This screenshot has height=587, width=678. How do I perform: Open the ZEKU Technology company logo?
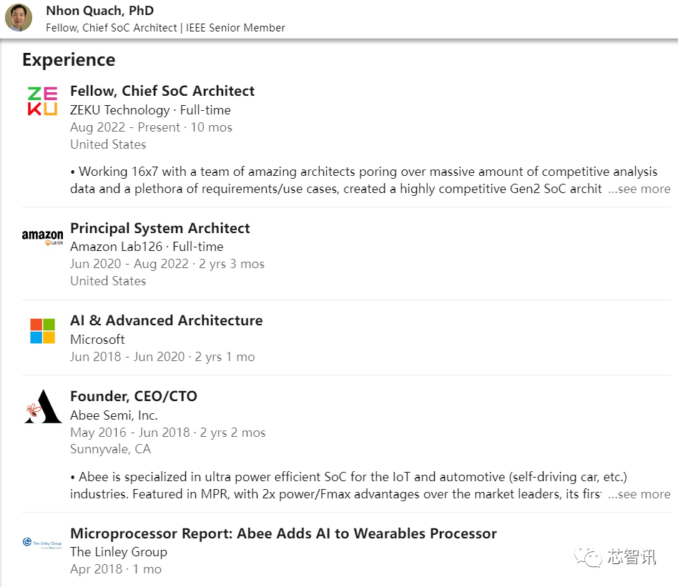(x=42, y=101)
